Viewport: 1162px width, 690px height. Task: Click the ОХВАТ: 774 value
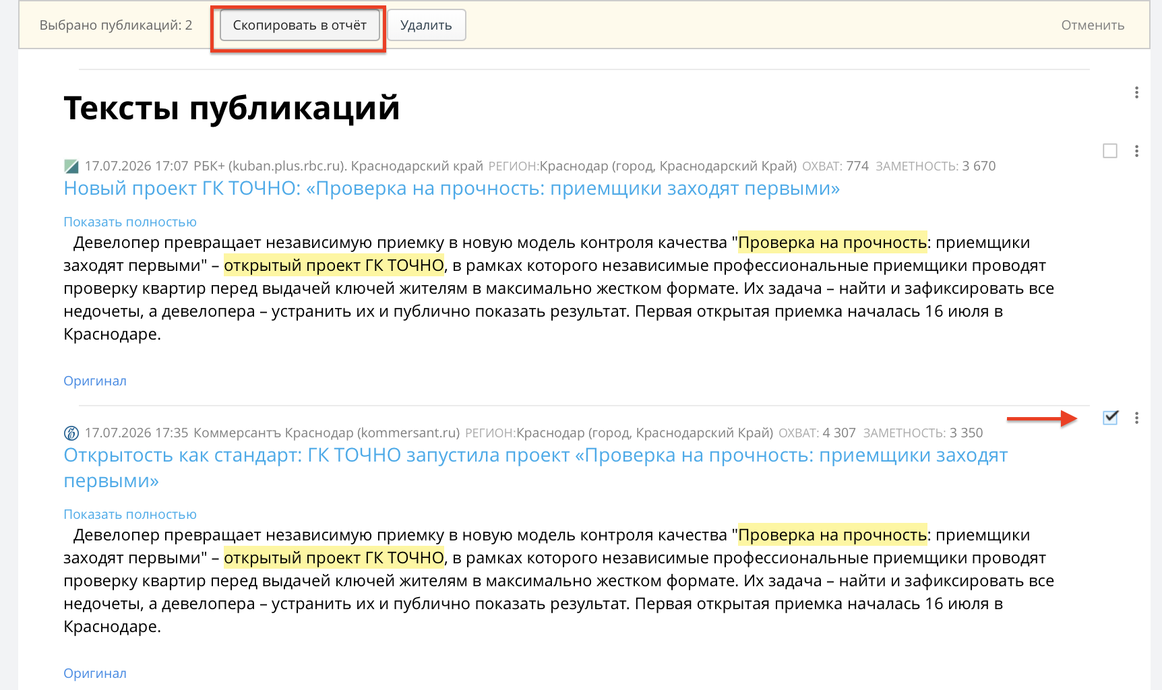point(835,166)
